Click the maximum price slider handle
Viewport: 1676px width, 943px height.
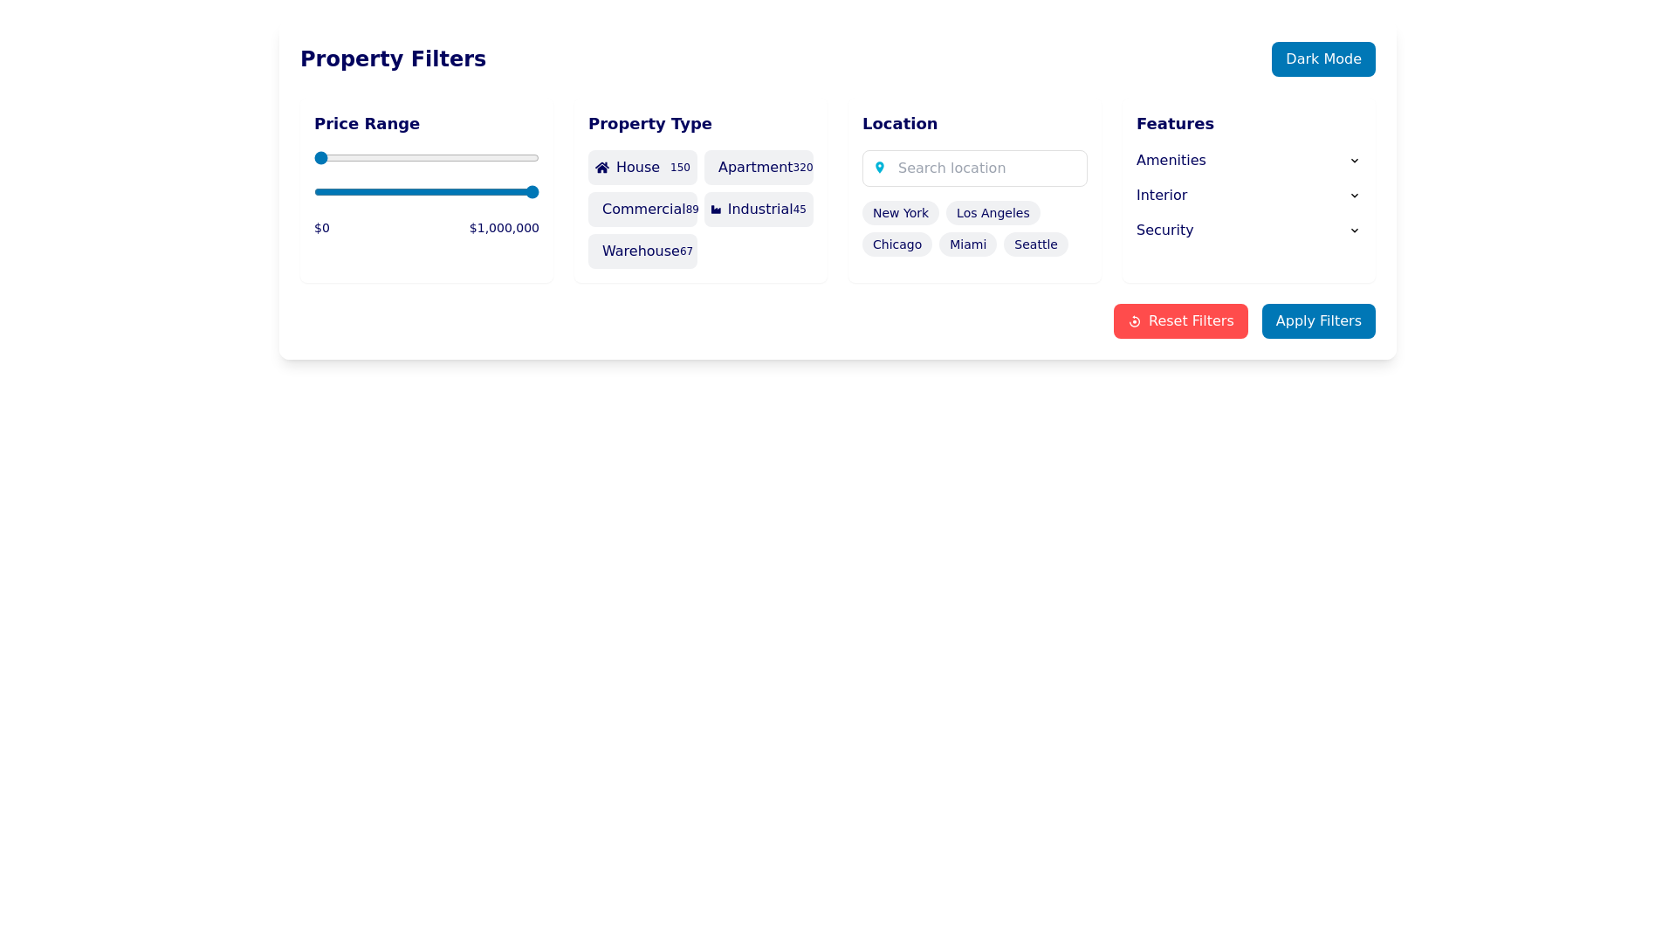[532, 192]
